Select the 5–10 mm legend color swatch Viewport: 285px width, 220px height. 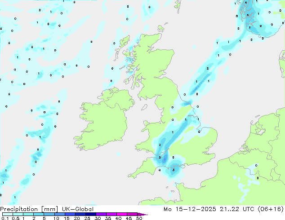(x=49, y=214)
